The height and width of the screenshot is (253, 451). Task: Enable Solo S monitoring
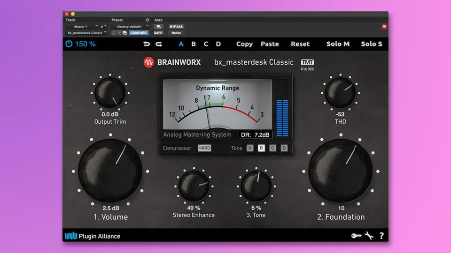coord(372,44)
